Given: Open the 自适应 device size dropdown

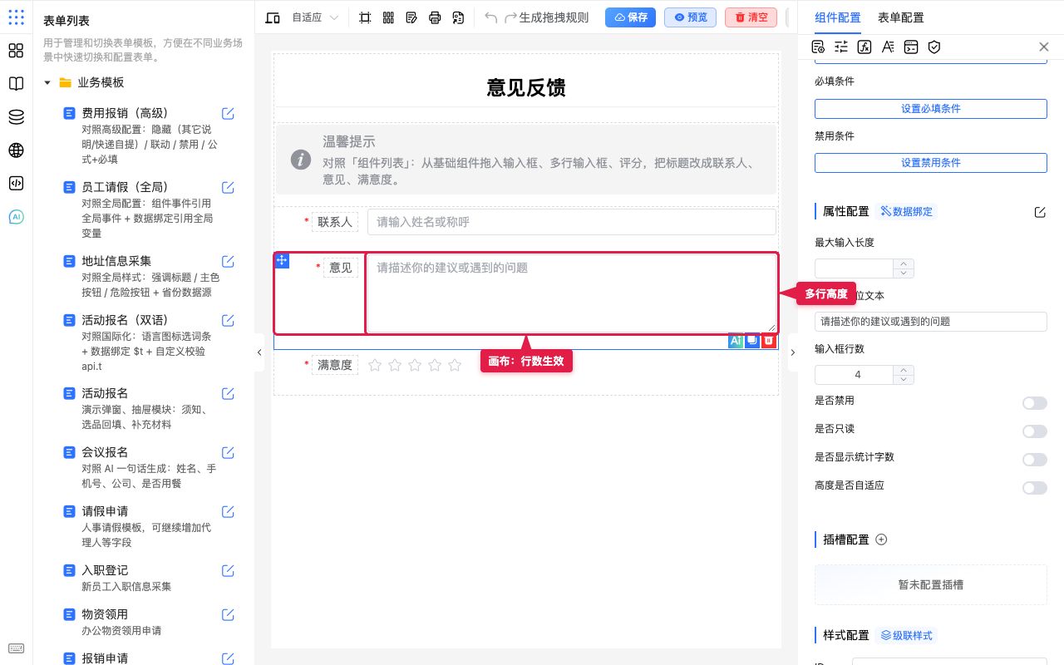Looking at the screenshot, I should [x=315, y=17].
